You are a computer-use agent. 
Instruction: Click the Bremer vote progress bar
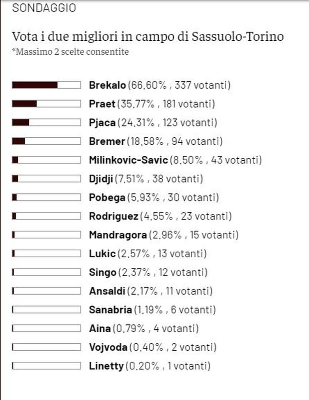point(46,141)
